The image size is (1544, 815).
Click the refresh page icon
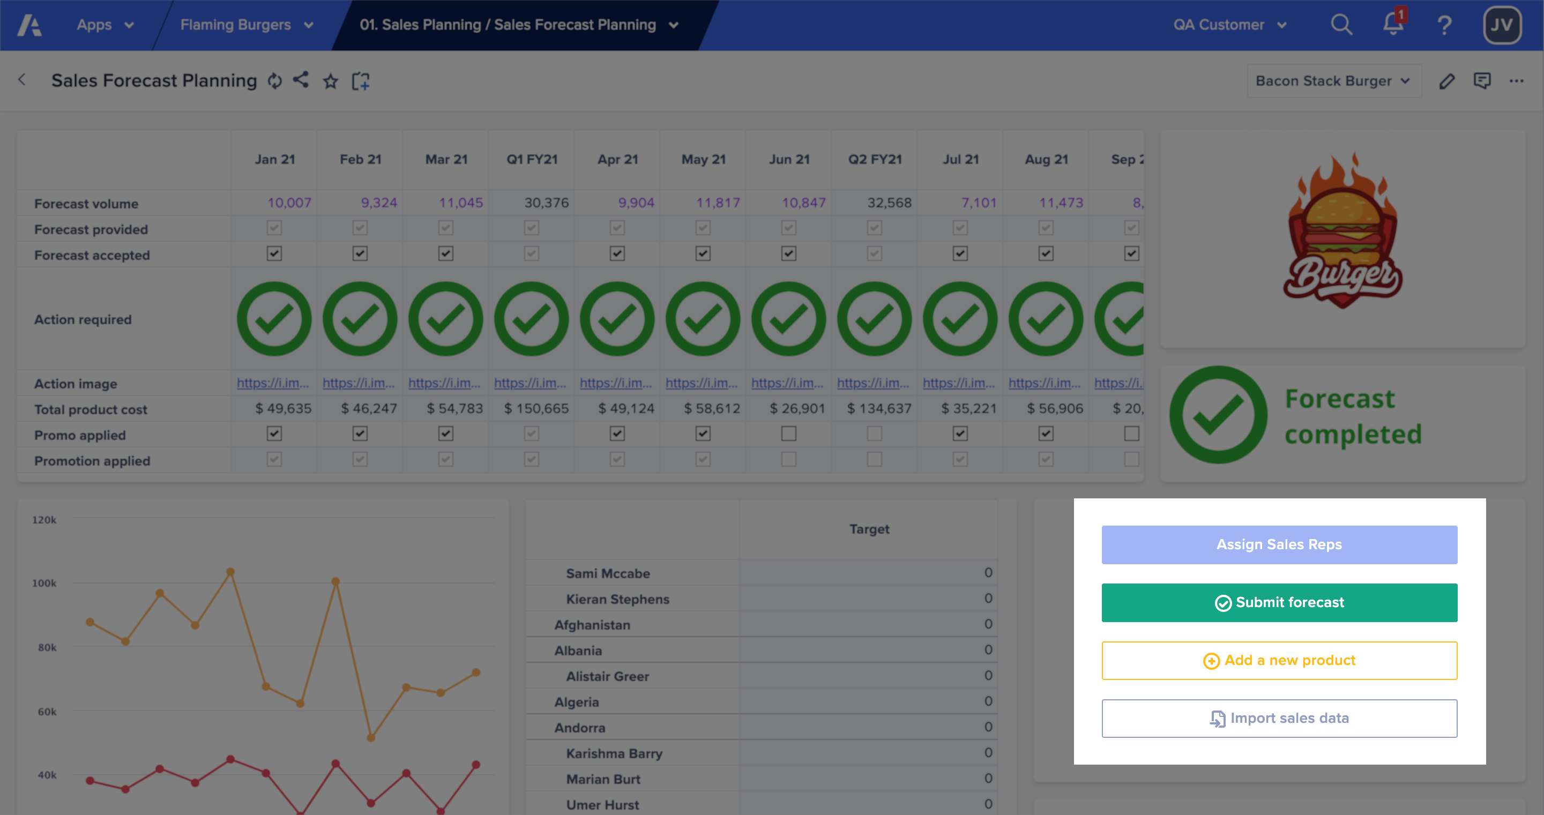274,81
